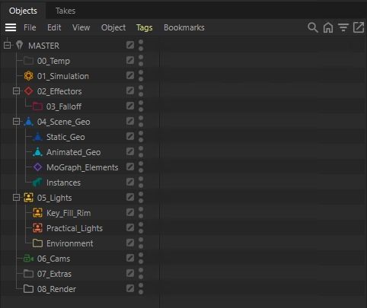Open the hamburger menu icon
Viewport: 367px width, 308px height.
click(11, 27)
